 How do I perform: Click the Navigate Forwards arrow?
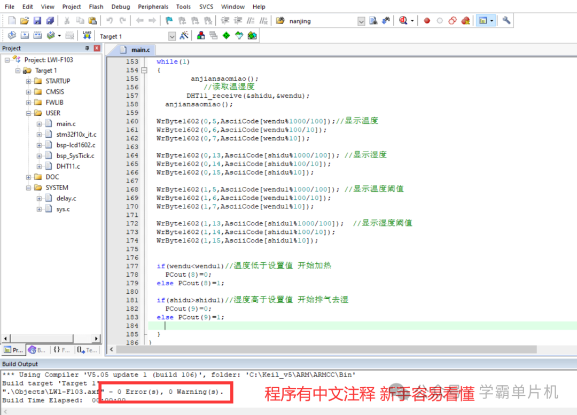(x=152, y=21)
